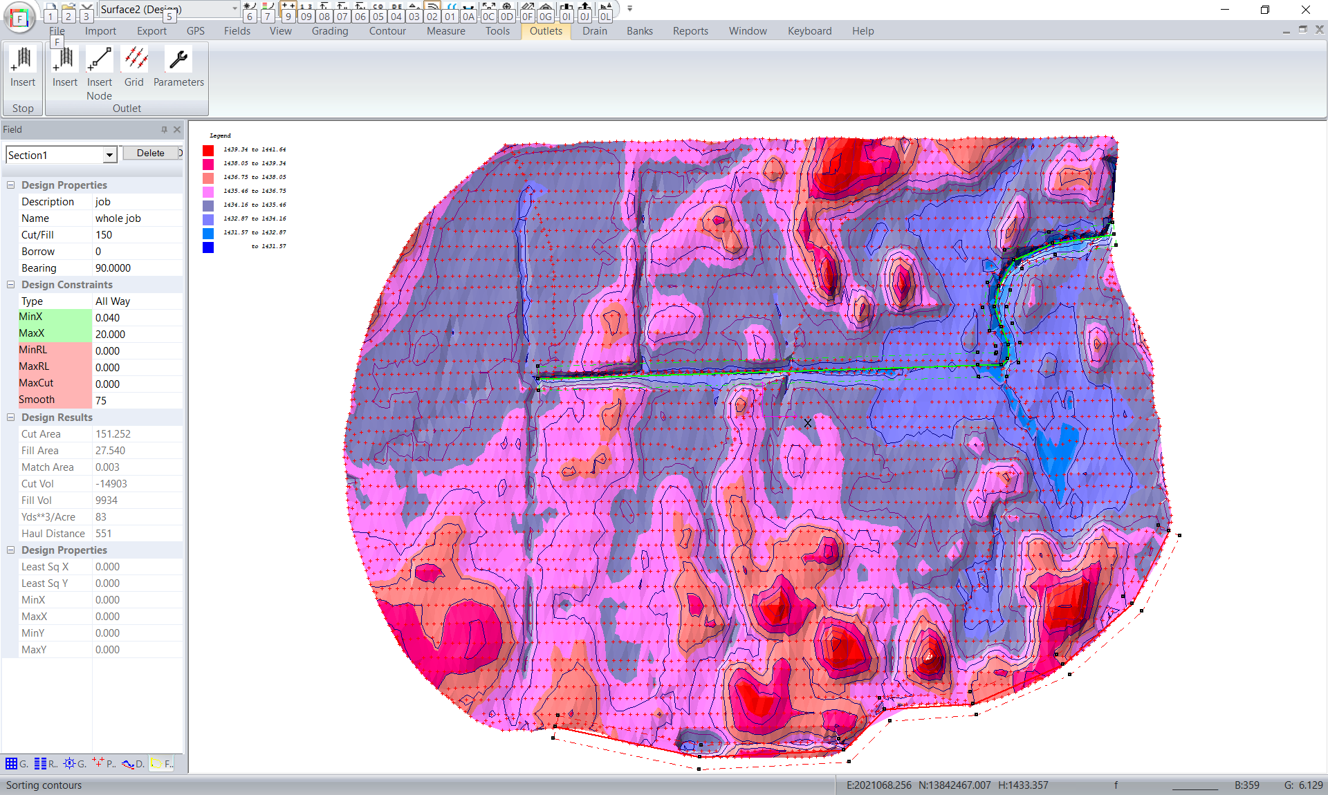
Task: Open the Section1 dropdown list
Action: [109, 156]
